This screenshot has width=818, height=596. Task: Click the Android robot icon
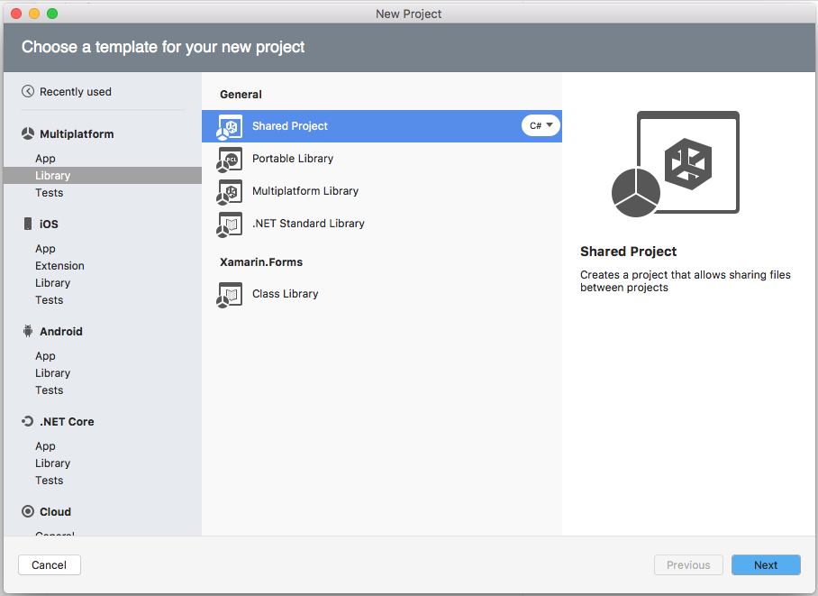(x=28, y=331)
